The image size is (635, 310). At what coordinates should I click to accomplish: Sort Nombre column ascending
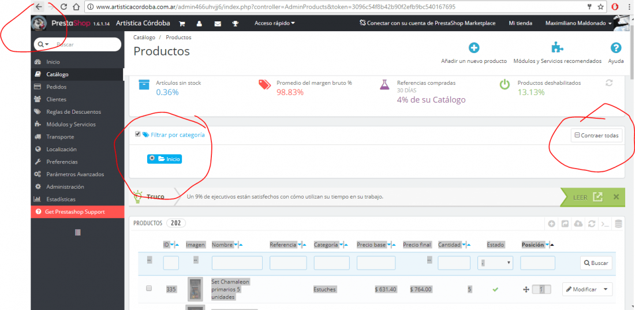tap(241, 245)
